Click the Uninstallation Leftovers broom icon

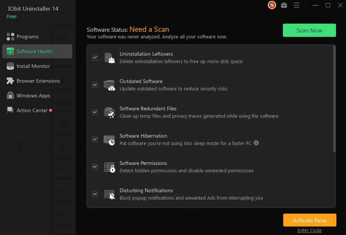109,58
